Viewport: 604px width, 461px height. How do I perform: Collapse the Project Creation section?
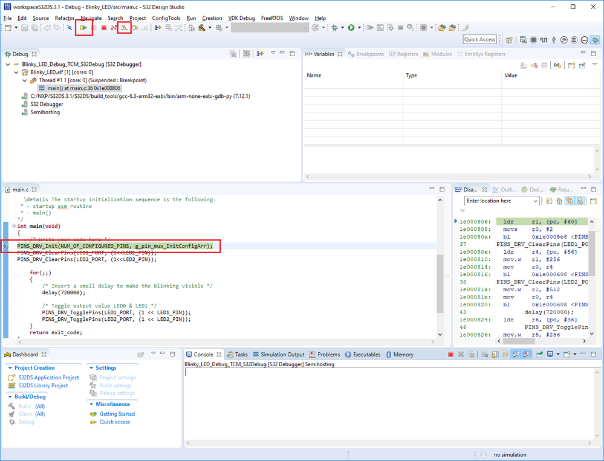[10, 368]
